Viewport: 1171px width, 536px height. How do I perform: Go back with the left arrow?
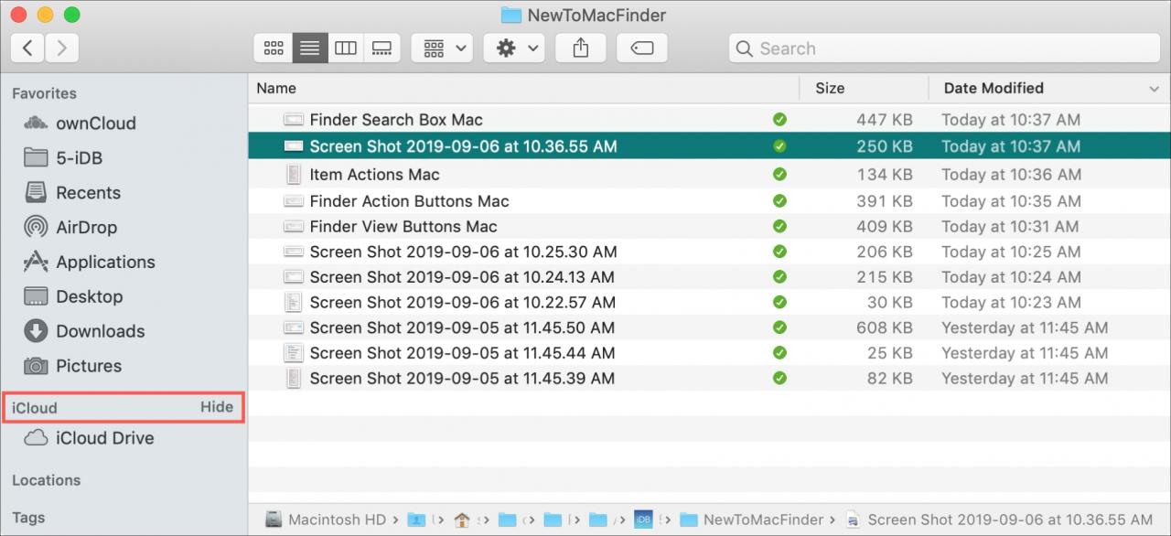[x=27, y=48]
